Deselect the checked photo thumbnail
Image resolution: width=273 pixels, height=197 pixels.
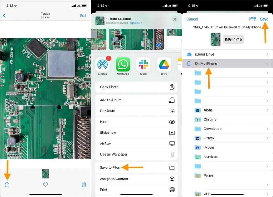(159, 46)
